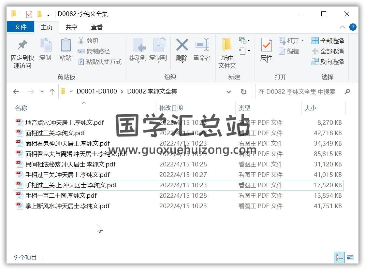Select file 面相看克夫与离婚.冲天居士.李纯文.pdf
Image resolution: width=365 pixels, height=270 pixels.
(x=179, y=154)
